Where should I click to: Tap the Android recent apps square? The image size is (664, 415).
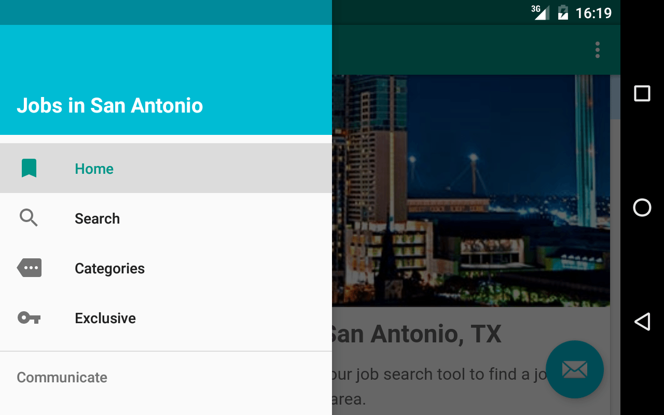click(x=642, y=93)
